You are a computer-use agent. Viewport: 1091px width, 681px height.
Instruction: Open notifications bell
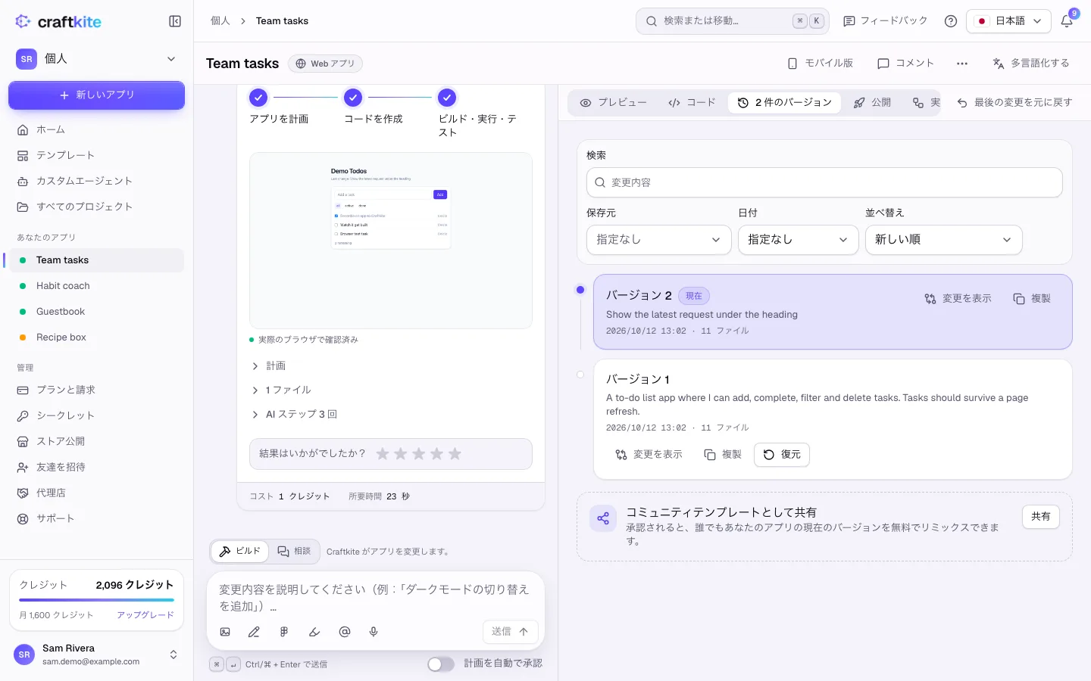(1067, 21)
